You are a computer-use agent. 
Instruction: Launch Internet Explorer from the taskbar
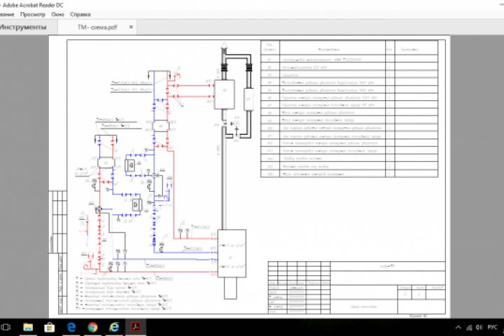pos(114,328)
